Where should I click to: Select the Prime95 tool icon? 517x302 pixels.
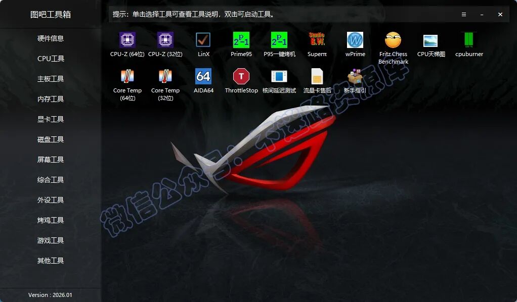(x=241, y=40)
